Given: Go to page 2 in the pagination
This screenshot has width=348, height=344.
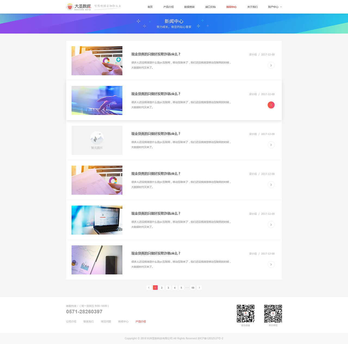Looking at the screenshot, I should [162, 287].
